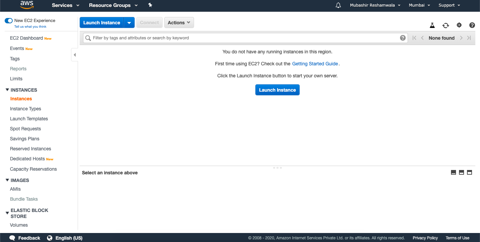Open EC2 Dashboard in sidebar
Image resolution: width=480 pixels, height=242 pixels.
26,38
